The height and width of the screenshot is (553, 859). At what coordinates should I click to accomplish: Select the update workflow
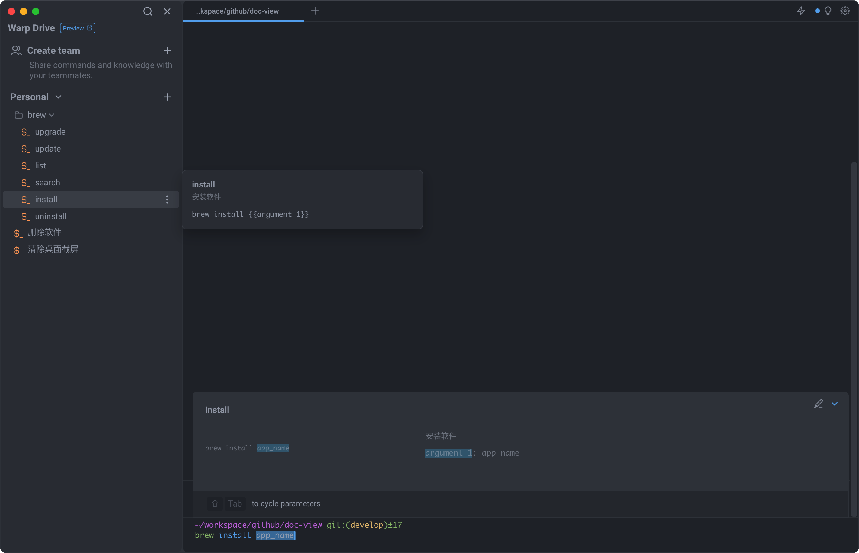(91, 149)
